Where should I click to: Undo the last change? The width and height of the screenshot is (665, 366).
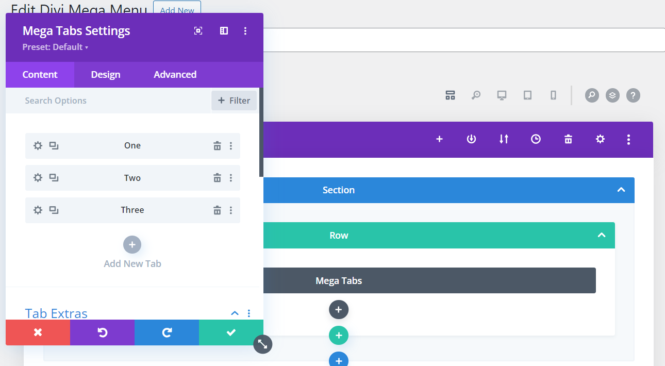pyautogui.click(x=102, y=332)
